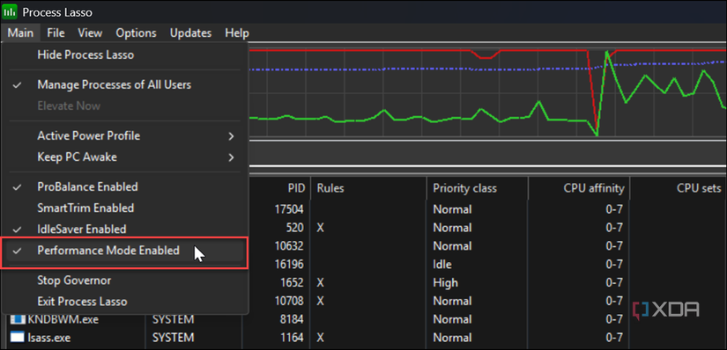Open the File menu
The image size is (727, 350).
coord(56,33)
